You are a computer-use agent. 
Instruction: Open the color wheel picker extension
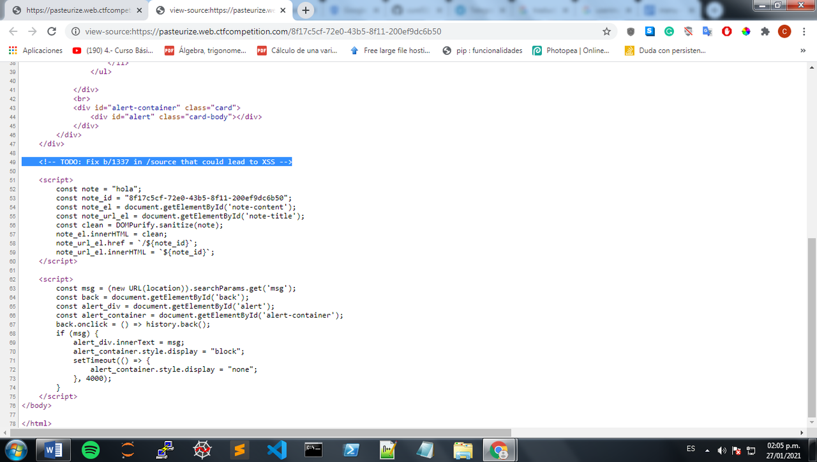(746, 31)
